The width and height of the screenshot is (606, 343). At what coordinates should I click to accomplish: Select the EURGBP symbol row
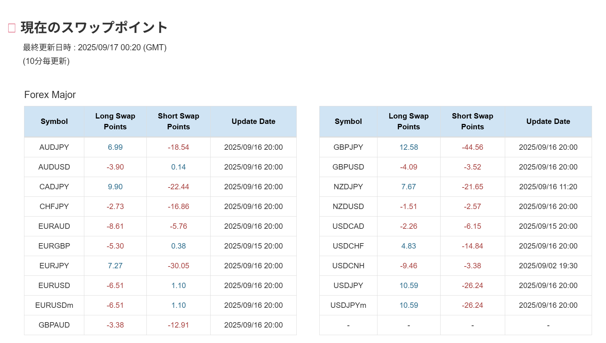(54, 246)
